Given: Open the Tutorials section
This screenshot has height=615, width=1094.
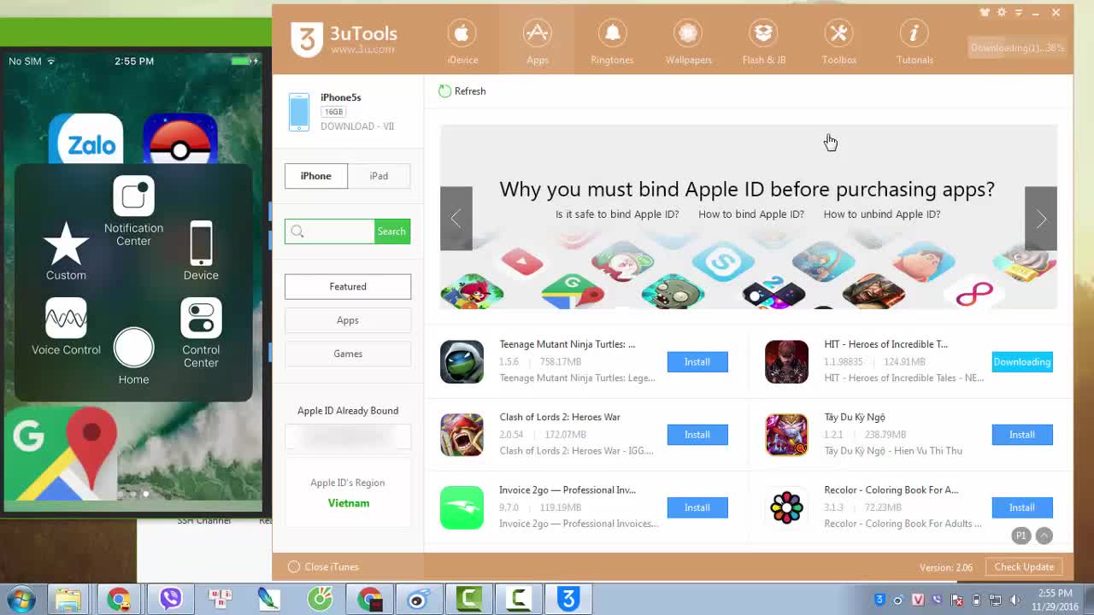Looking at the screenshot, I should tap(915, 41).
